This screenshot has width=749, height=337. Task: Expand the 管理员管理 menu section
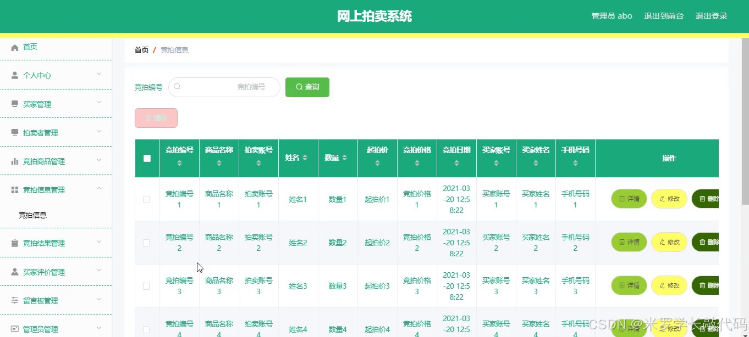[x=41, y=328]
